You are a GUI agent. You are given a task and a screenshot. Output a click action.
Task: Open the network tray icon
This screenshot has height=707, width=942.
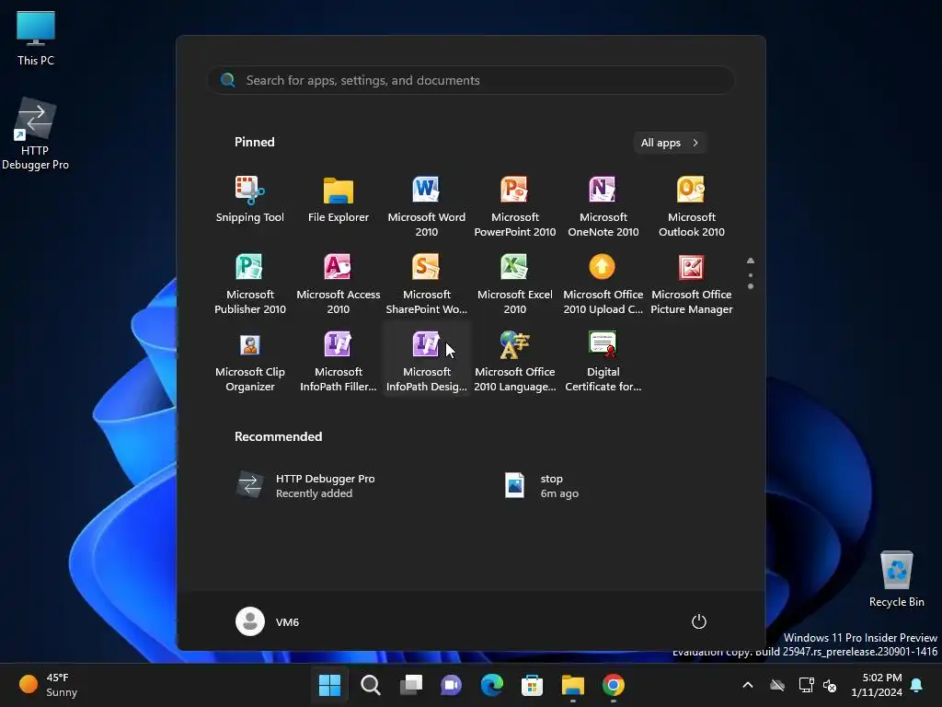tap(806, 685)
